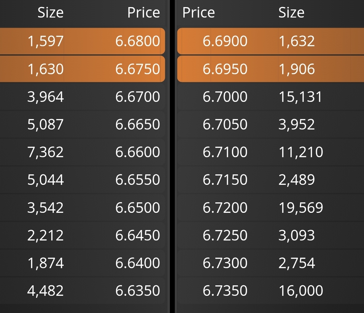Click the right Price column header
Viewport: 364px width, 313px height.
pyautogui.click(x=199, y=12)
